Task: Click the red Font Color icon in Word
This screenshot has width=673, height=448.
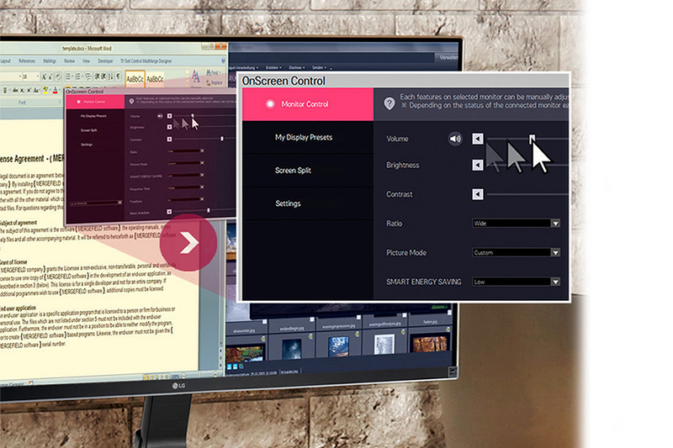Action: pyautogui.click(x=55, y=90)
